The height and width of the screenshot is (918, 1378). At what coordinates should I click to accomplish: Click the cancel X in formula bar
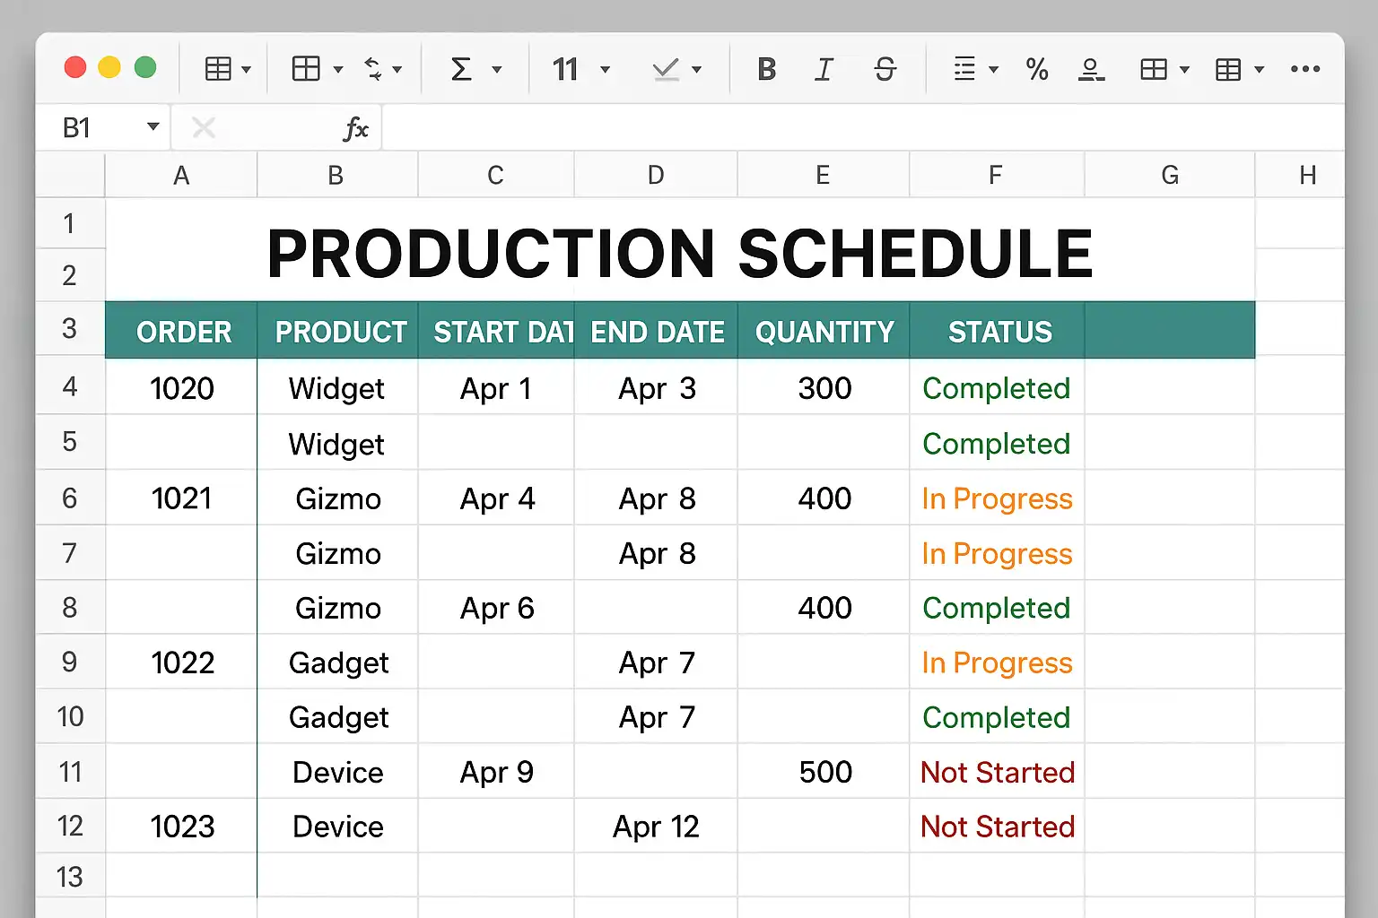point(204,128)
